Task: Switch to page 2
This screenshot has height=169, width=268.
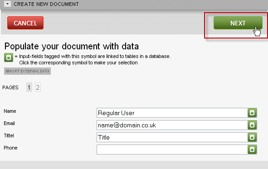Action: click(x=38, y=87)
